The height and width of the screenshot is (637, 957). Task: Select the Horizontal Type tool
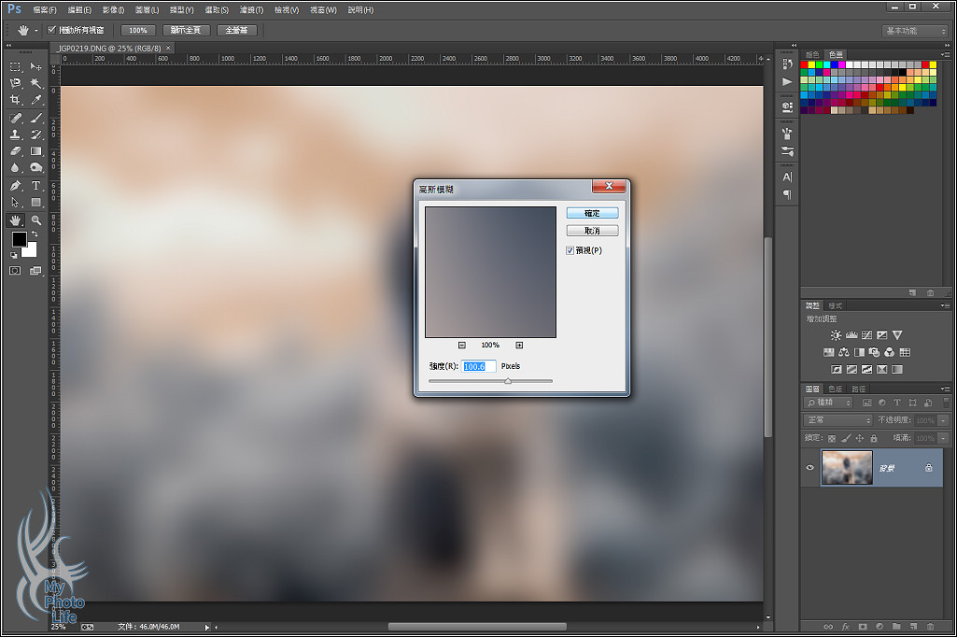pos(36,186)
